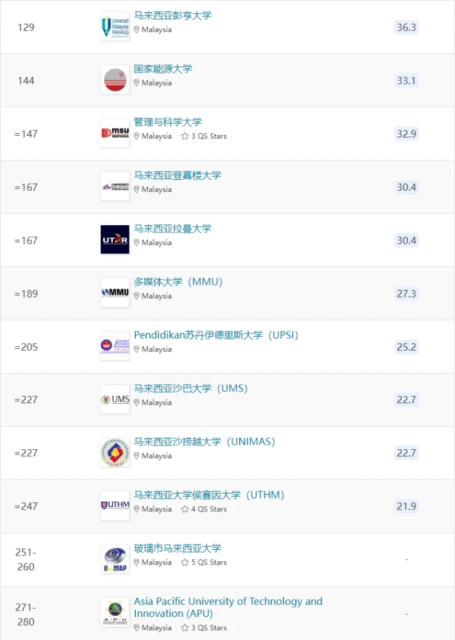Click '4 QS Stars' text for UTHM
This screenshot has height=640, width=455.
[209, 509]
